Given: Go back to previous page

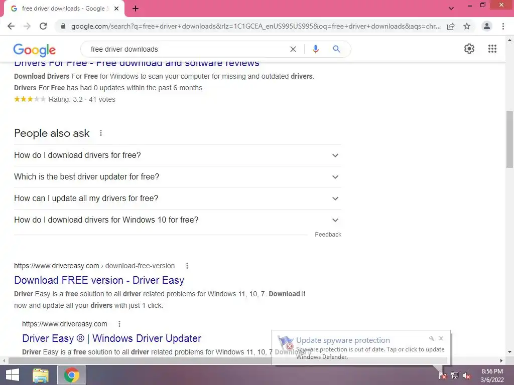Looking at the screenshot, I should coord(11,26).
